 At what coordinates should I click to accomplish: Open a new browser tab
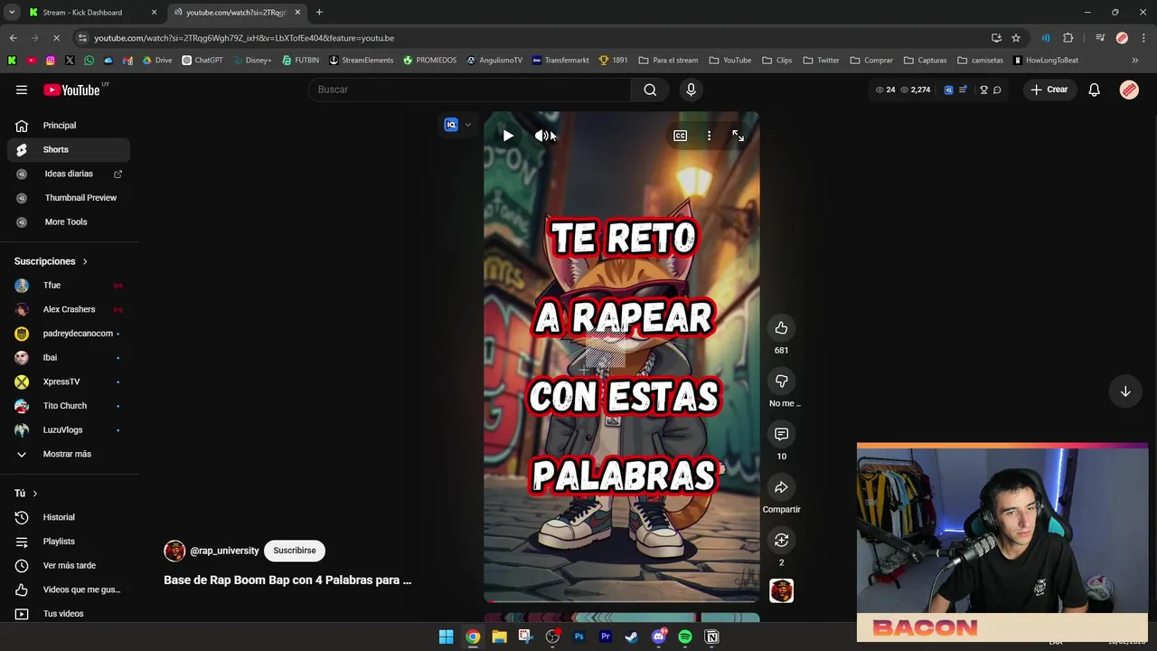coord(319,13)
